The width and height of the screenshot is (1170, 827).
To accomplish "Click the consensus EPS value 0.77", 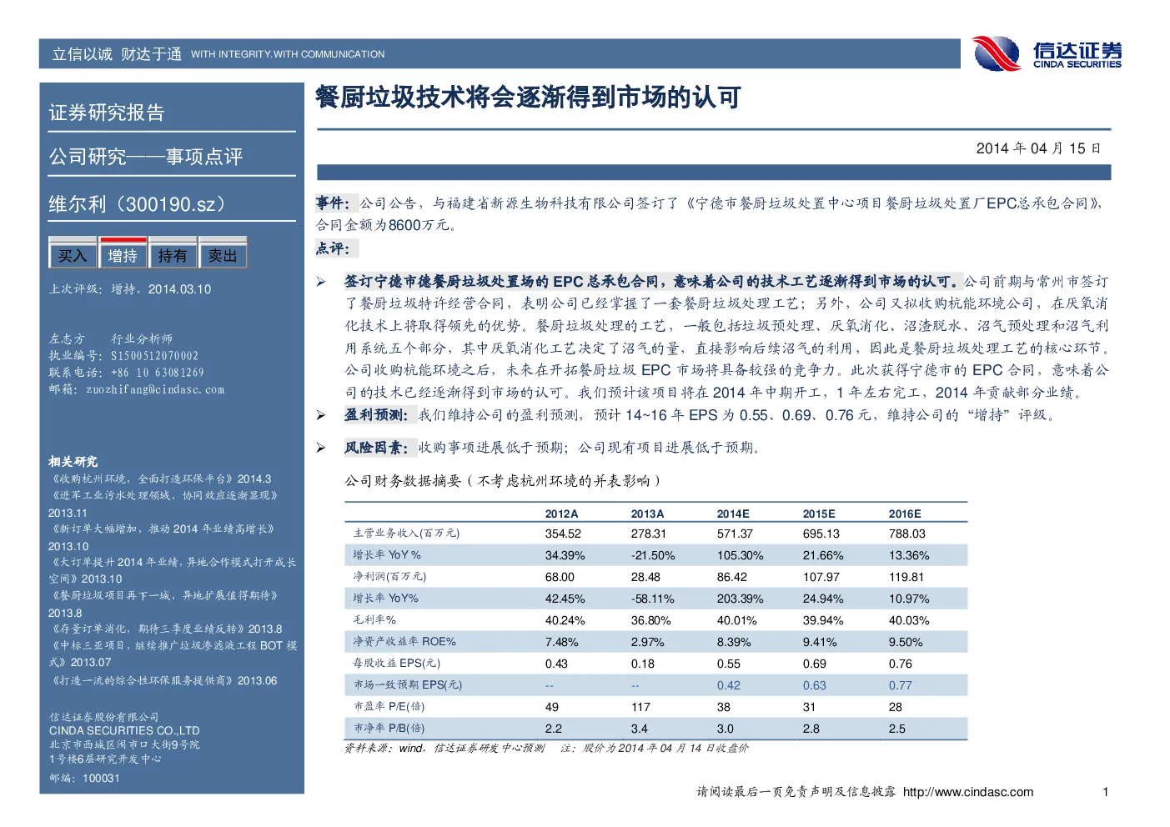I will (x=901, y=685).
